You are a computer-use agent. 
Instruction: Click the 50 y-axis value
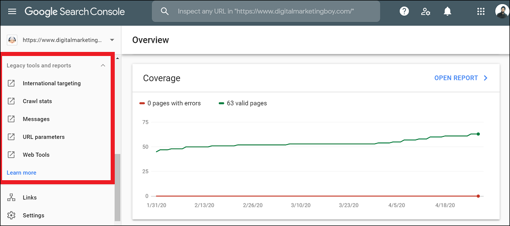(145, 147)
